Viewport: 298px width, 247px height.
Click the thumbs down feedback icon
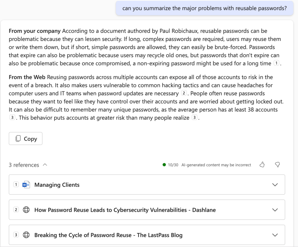[x=277, y=165]
